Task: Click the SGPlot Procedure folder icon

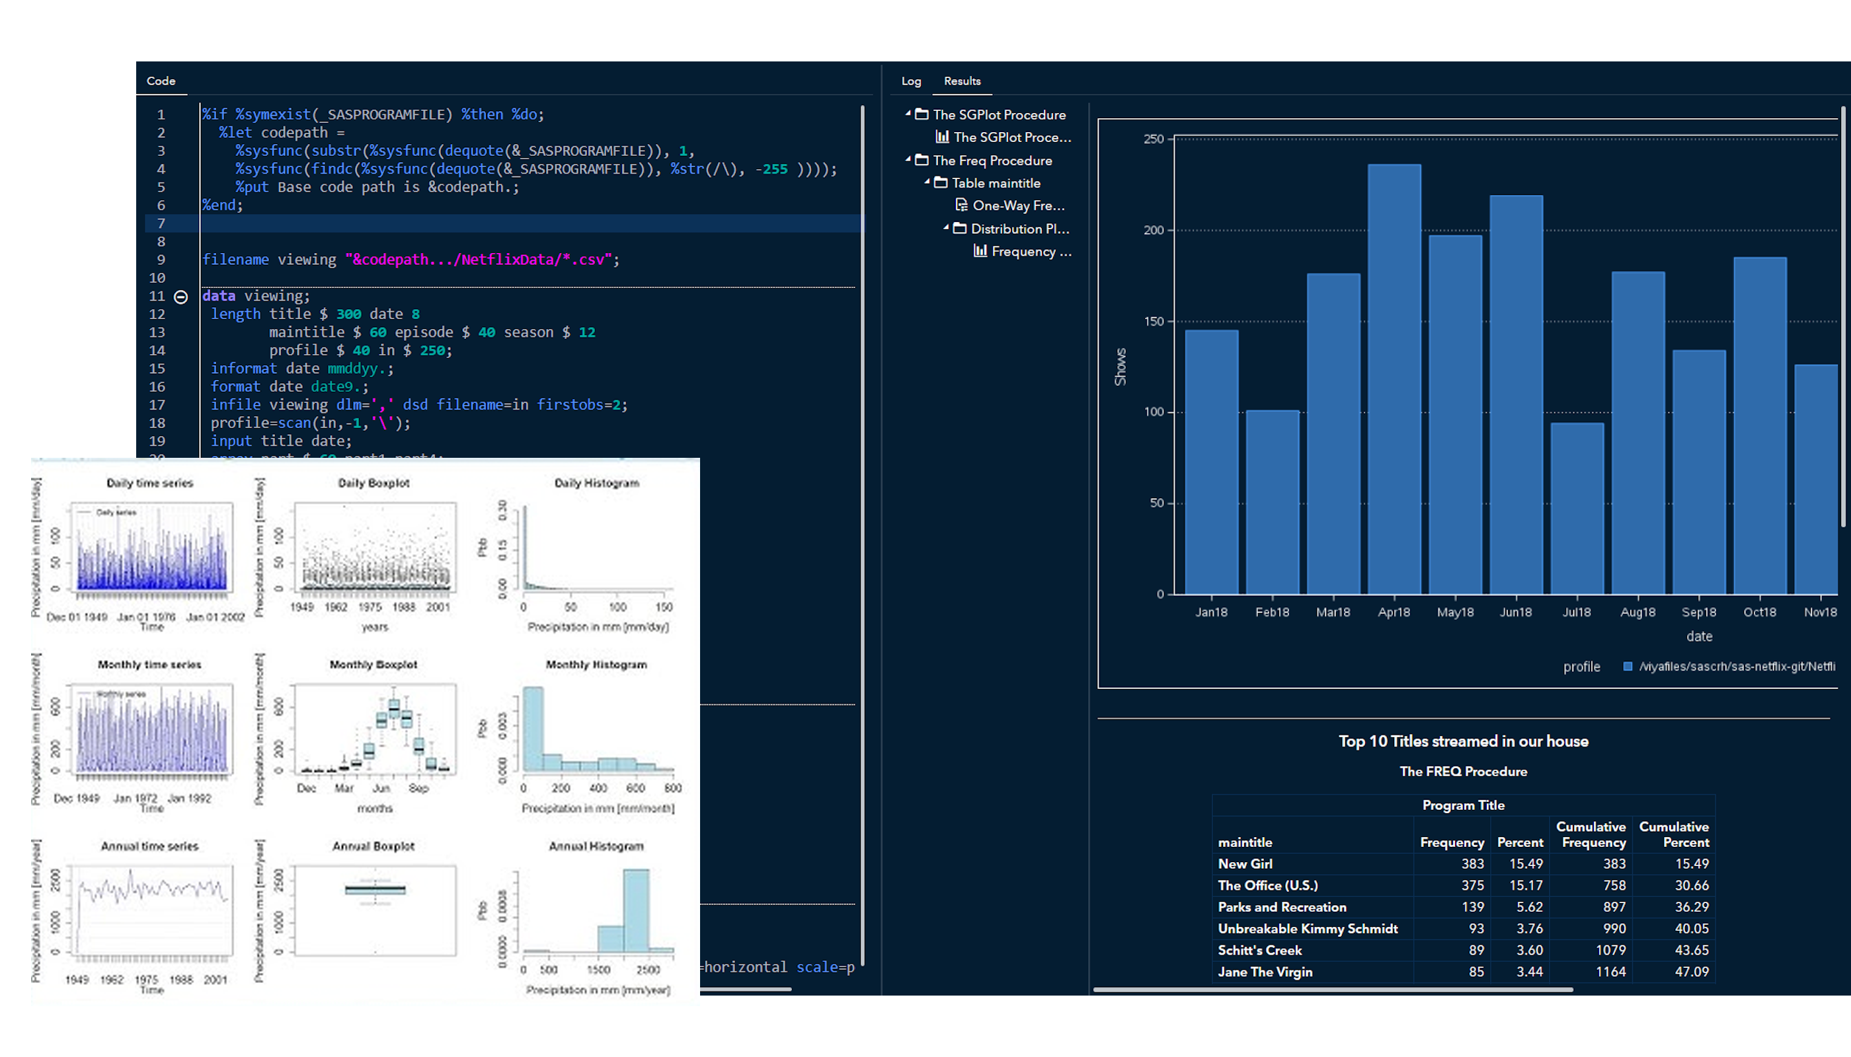Action: click(x=922, y=114)
